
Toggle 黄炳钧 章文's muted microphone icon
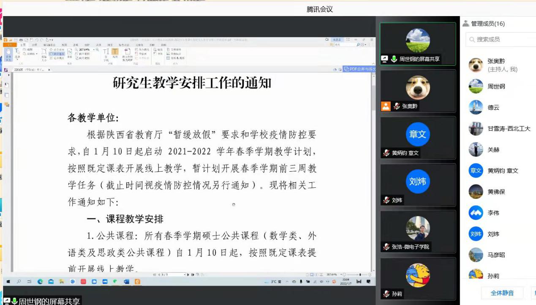386,153
